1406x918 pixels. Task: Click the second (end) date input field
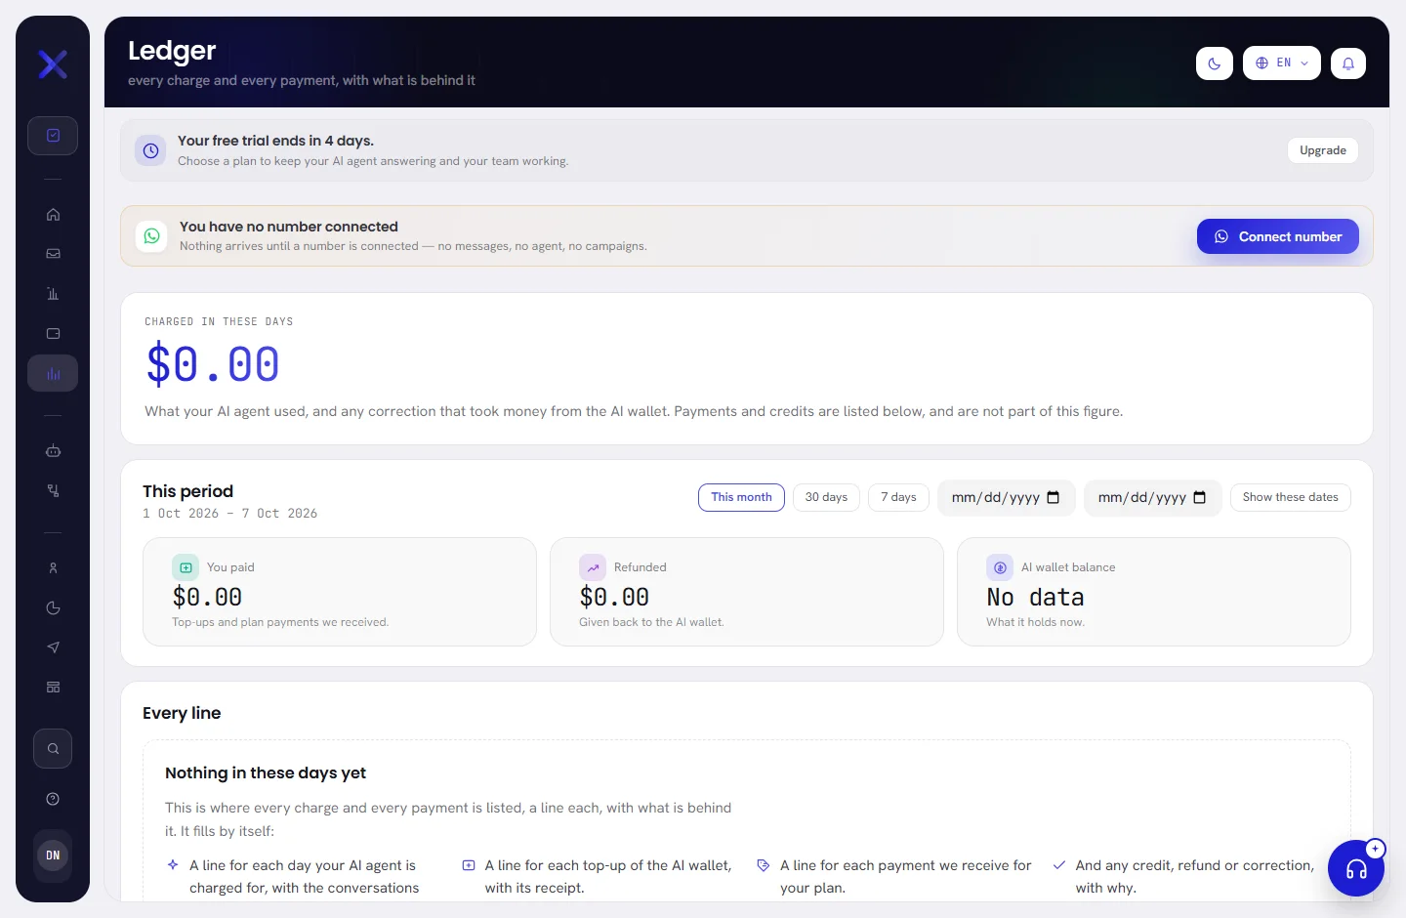(1152, 498)
